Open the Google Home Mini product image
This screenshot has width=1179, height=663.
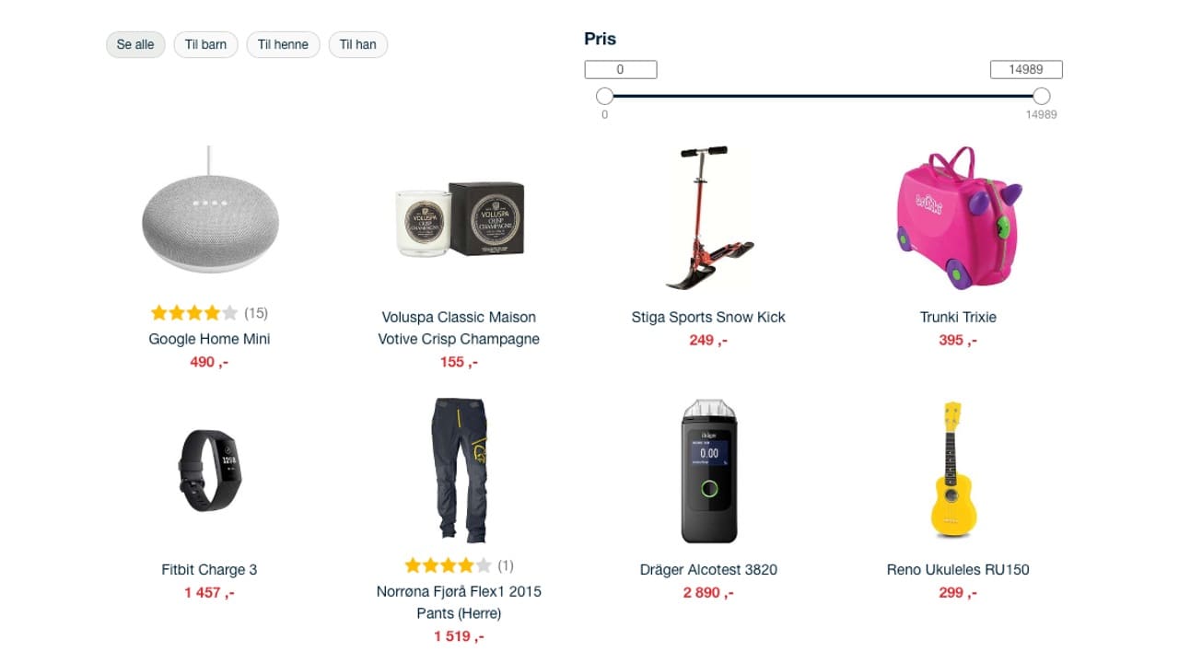tap(210, 209)
